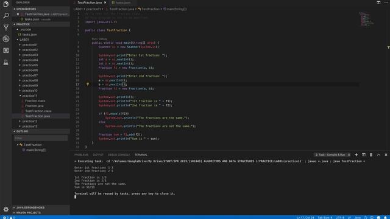
Task: Open Fraction.class in the explorer tree
Action: pos(35,101)
